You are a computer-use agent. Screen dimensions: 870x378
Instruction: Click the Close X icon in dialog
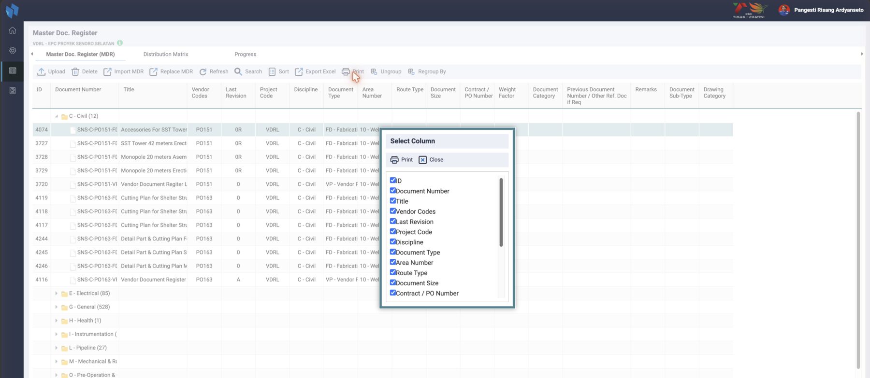422,160
